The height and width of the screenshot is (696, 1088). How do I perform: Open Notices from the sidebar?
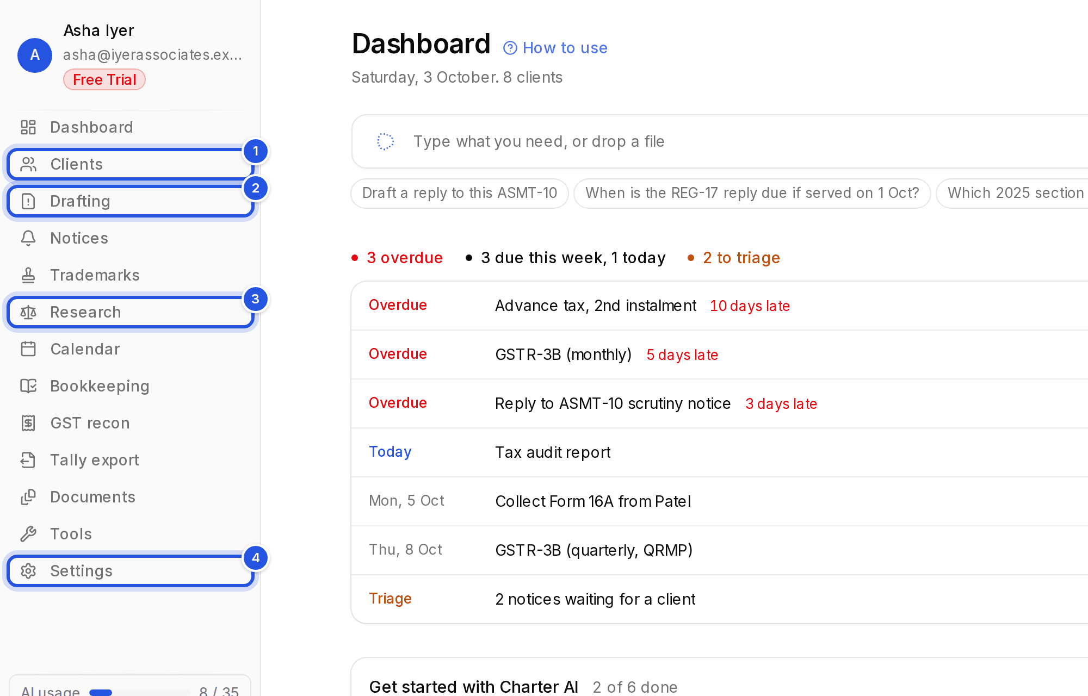tap(131, 238)
